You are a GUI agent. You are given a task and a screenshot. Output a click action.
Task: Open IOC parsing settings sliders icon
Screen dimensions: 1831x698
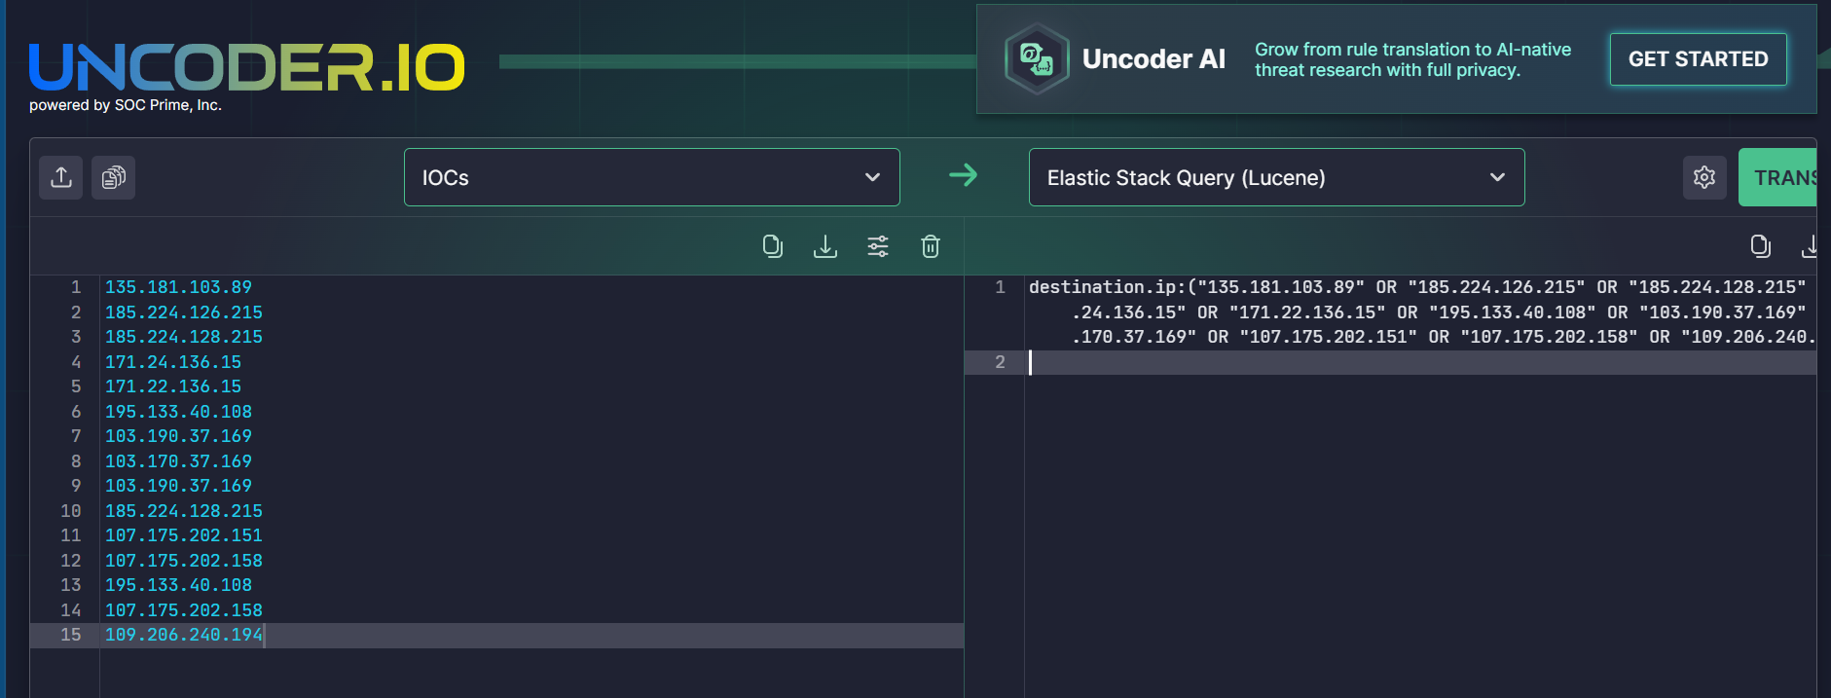[878, 246]
